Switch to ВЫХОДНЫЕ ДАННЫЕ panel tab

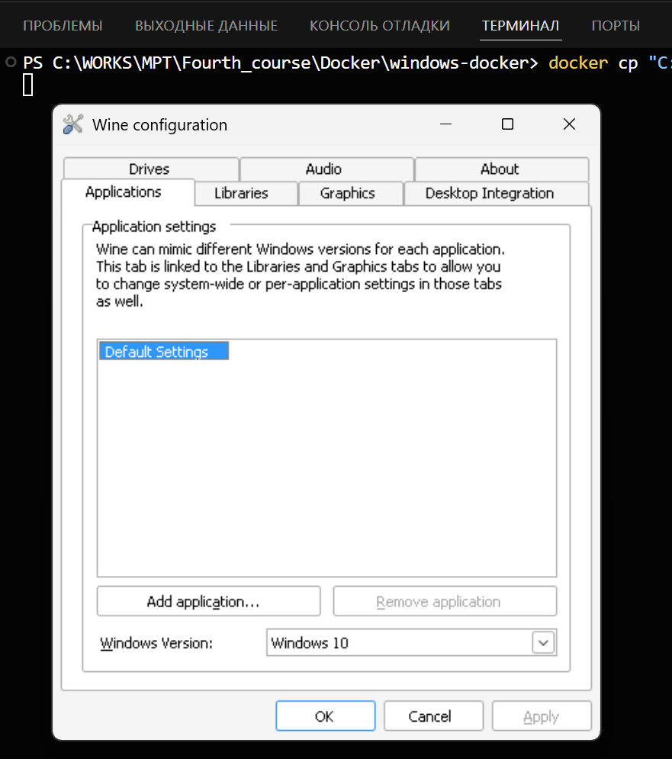coord(206,26)
